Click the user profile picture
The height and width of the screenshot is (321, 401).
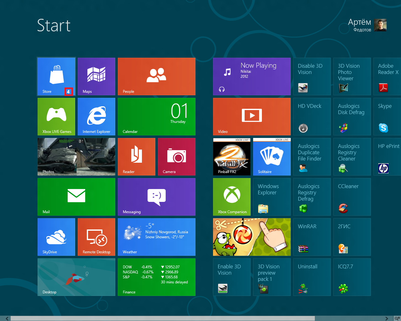[x=380, y=25]
